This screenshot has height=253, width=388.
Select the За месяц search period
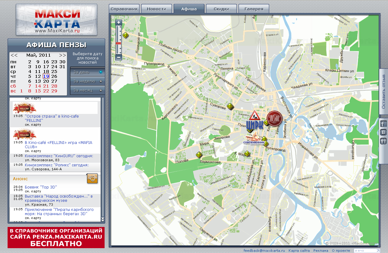point(88,90)
